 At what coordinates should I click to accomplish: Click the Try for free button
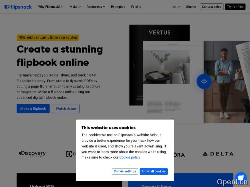click(235, 7)
